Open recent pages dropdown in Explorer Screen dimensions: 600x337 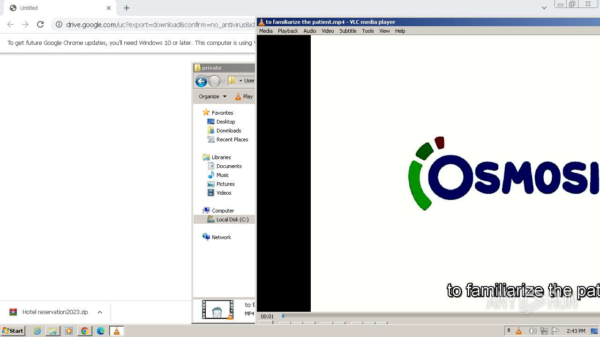(223, 81)
